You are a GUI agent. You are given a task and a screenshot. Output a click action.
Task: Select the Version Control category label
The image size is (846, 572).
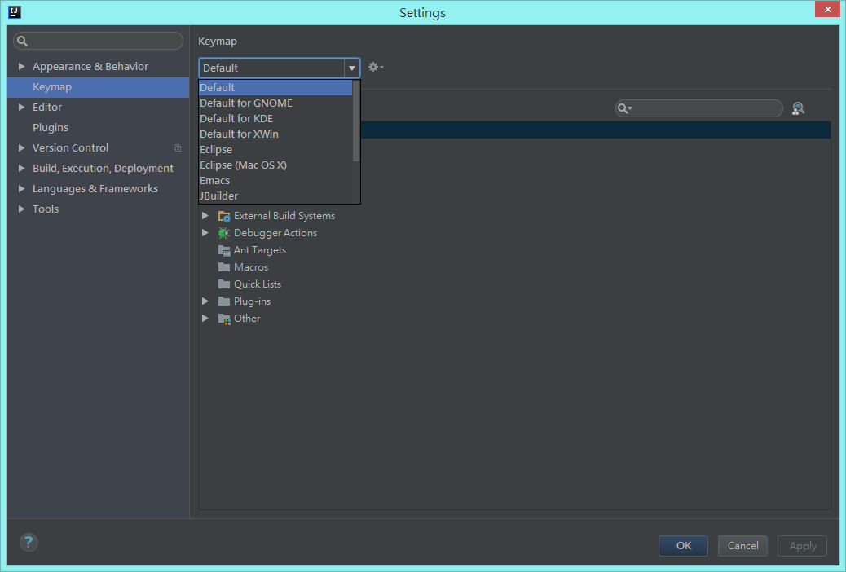click(70, 147)
